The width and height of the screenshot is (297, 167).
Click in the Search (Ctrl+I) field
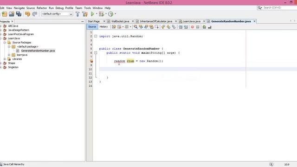point(280,7)
